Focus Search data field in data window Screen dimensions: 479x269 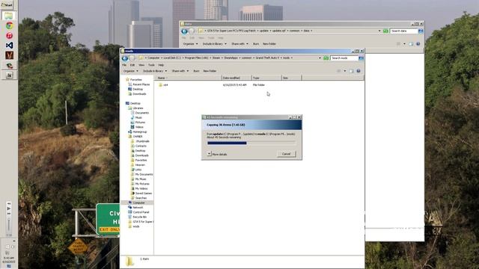click(x=403, y=31)
